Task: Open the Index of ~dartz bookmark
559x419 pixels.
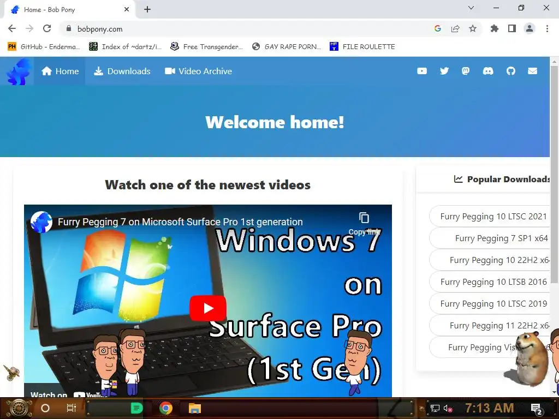Action: click(x=125, y=47)
